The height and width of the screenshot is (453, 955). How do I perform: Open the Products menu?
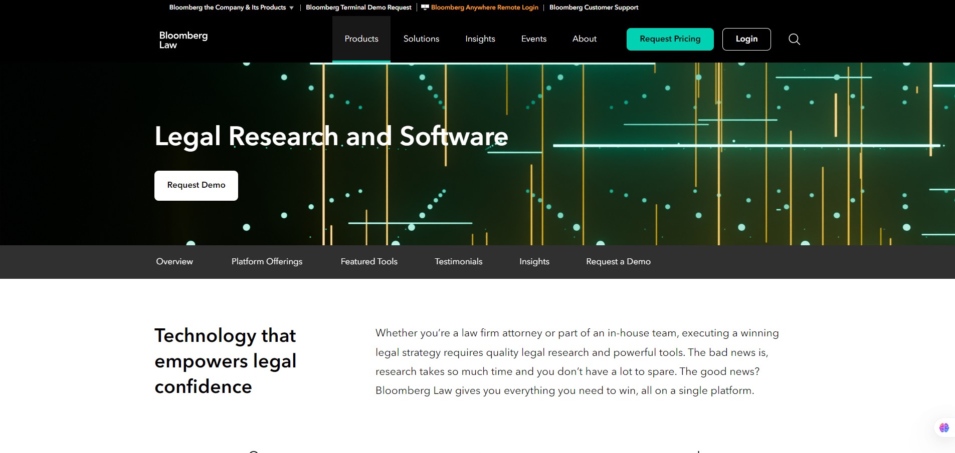tap(361, 39)
